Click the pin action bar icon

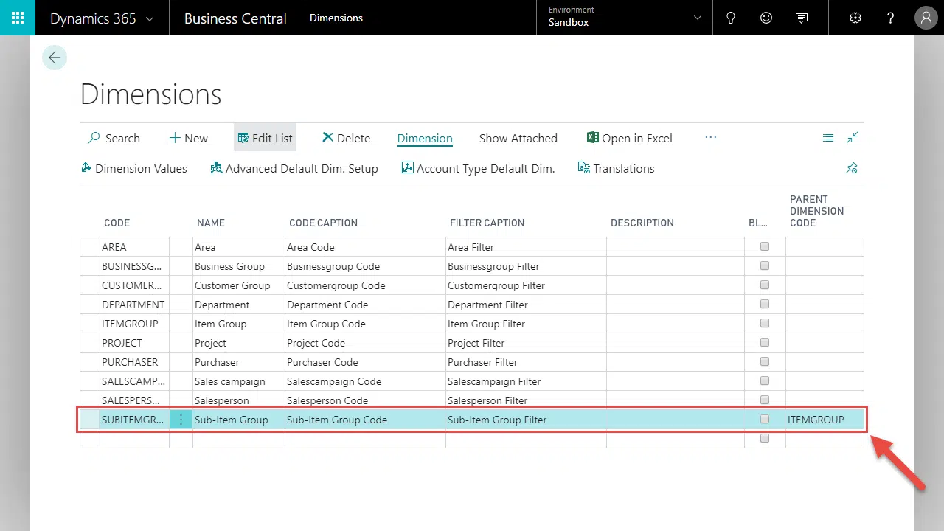pyautogui.click(x=852, y=168)
